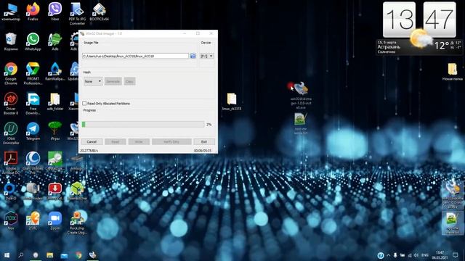Click the Image File path input field
This screenshot has height=261, width=465.
tap(135, 56)
